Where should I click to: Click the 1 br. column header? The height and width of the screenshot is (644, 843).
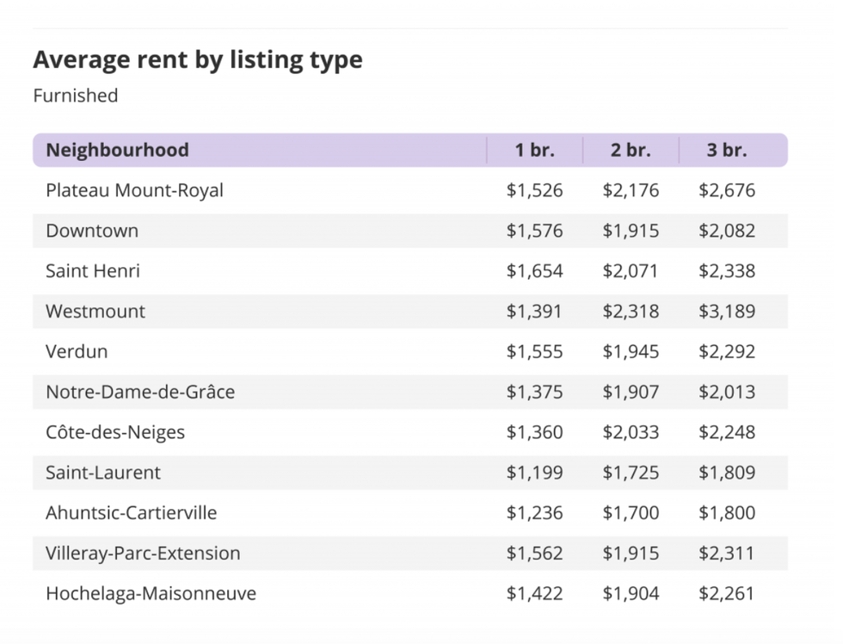point(534,150)
